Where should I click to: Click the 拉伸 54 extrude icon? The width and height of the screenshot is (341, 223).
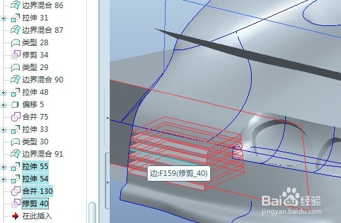15,179
